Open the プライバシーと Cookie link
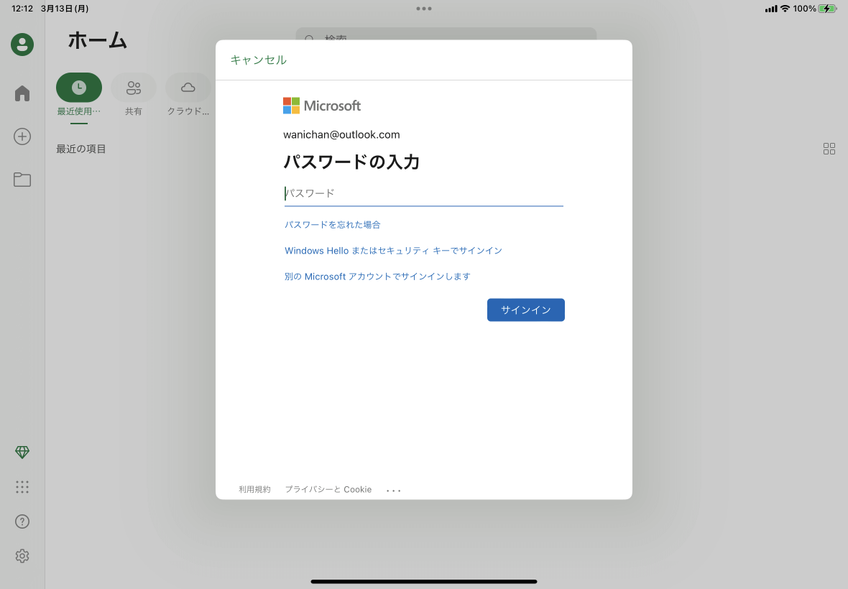This screenshot has height=589, width=848. (328, 489)
